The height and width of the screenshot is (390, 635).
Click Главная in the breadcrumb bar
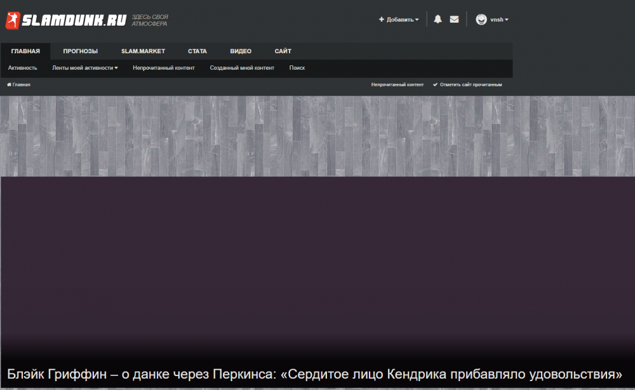pyautogui.click(x=21, y=83)
